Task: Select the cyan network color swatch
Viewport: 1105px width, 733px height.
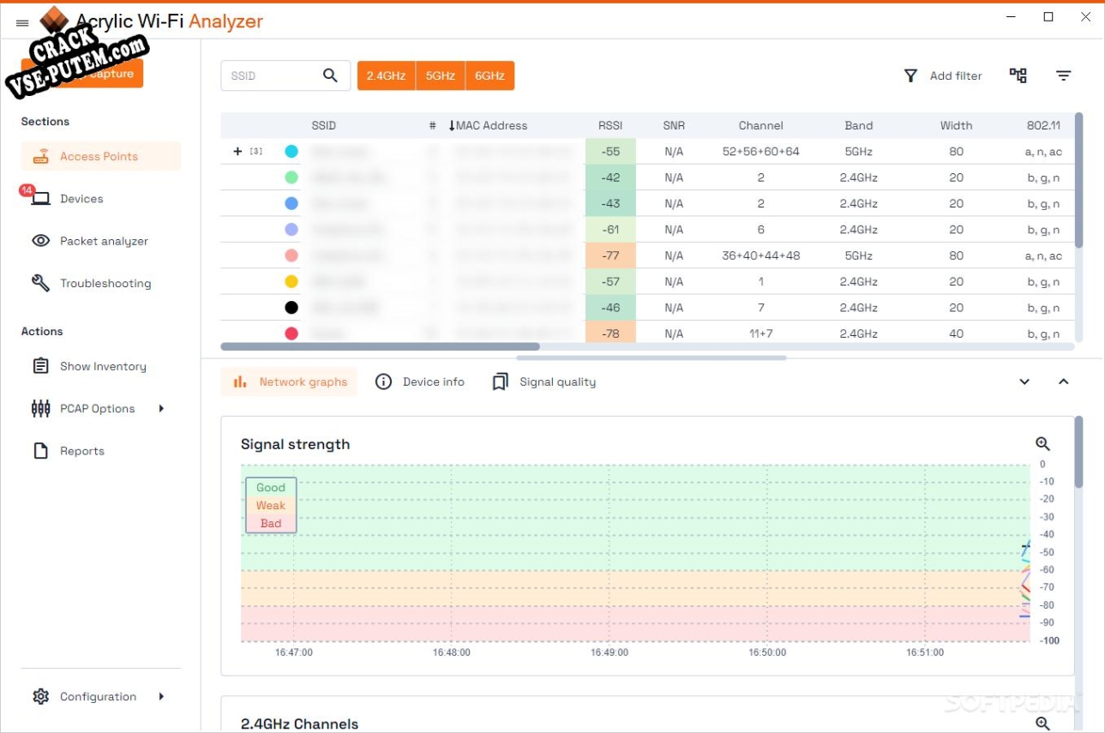Action: 291,151
